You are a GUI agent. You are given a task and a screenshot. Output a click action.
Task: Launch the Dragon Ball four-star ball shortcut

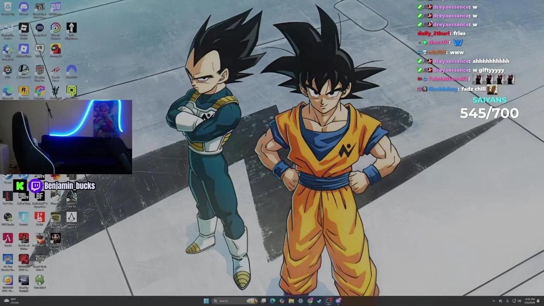(8, 283)
